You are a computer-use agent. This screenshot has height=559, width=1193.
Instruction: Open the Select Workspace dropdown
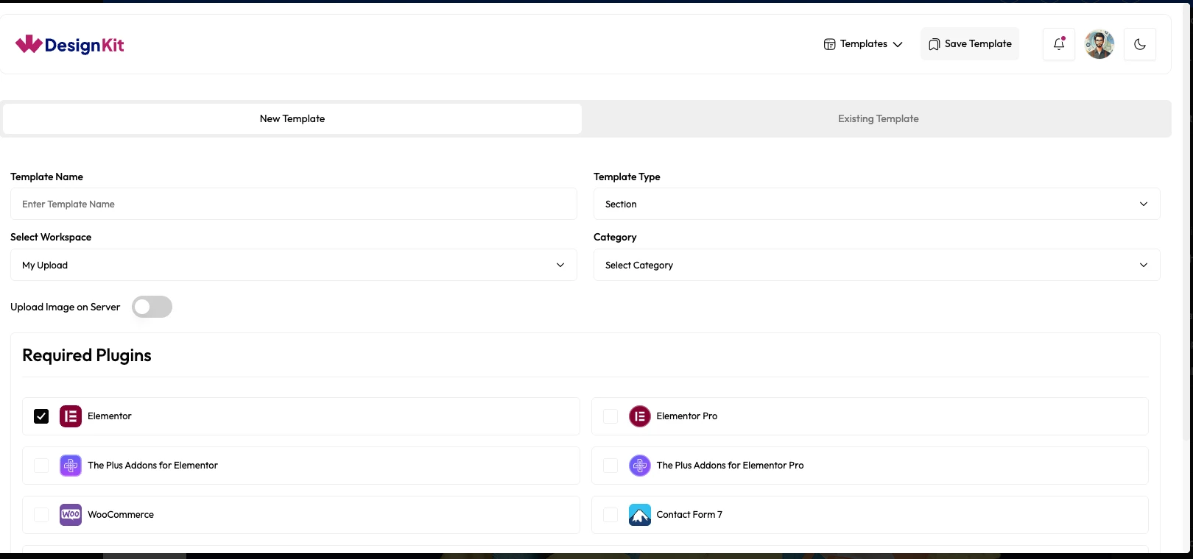click(293, 265)
